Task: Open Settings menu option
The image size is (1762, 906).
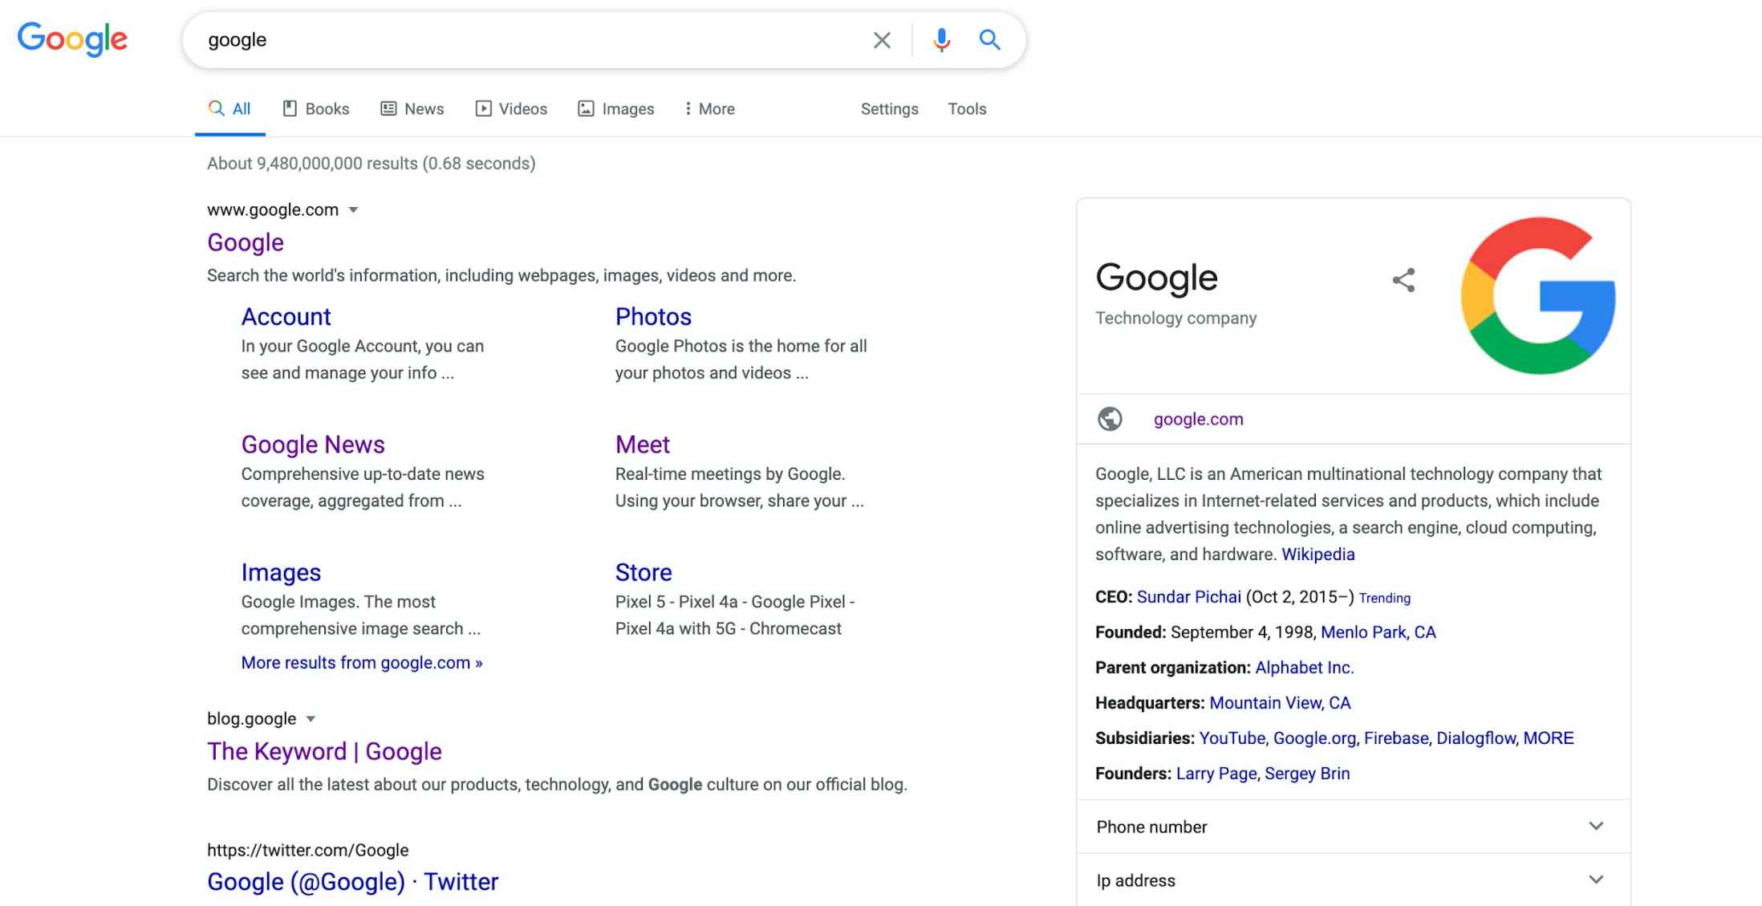Action: [x=888, y=108]
